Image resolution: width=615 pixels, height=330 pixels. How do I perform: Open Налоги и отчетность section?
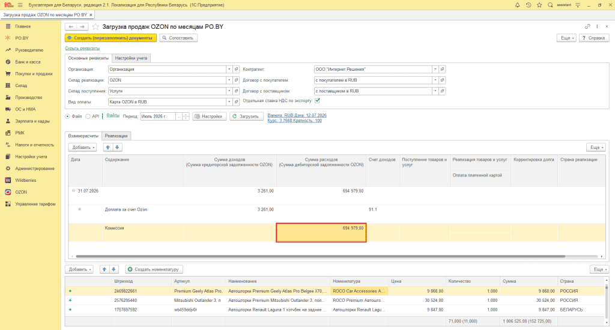click(34, 145)
